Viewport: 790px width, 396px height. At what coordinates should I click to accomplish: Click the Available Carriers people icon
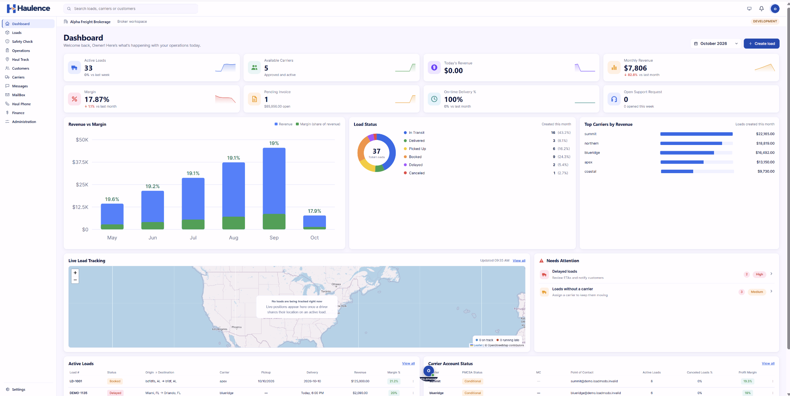[254, 67]
